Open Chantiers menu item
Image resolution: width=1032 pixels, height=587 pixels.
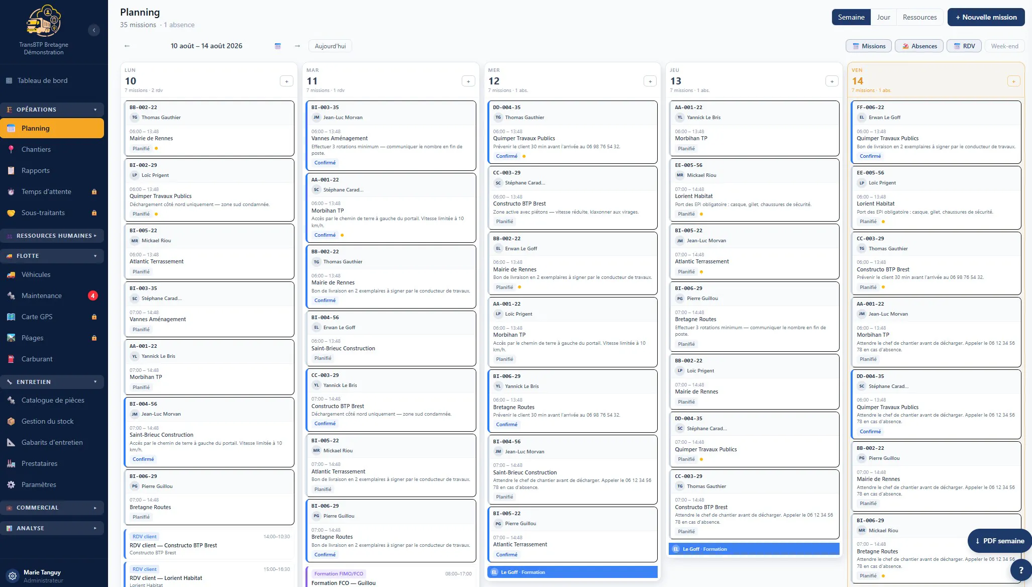52,149
